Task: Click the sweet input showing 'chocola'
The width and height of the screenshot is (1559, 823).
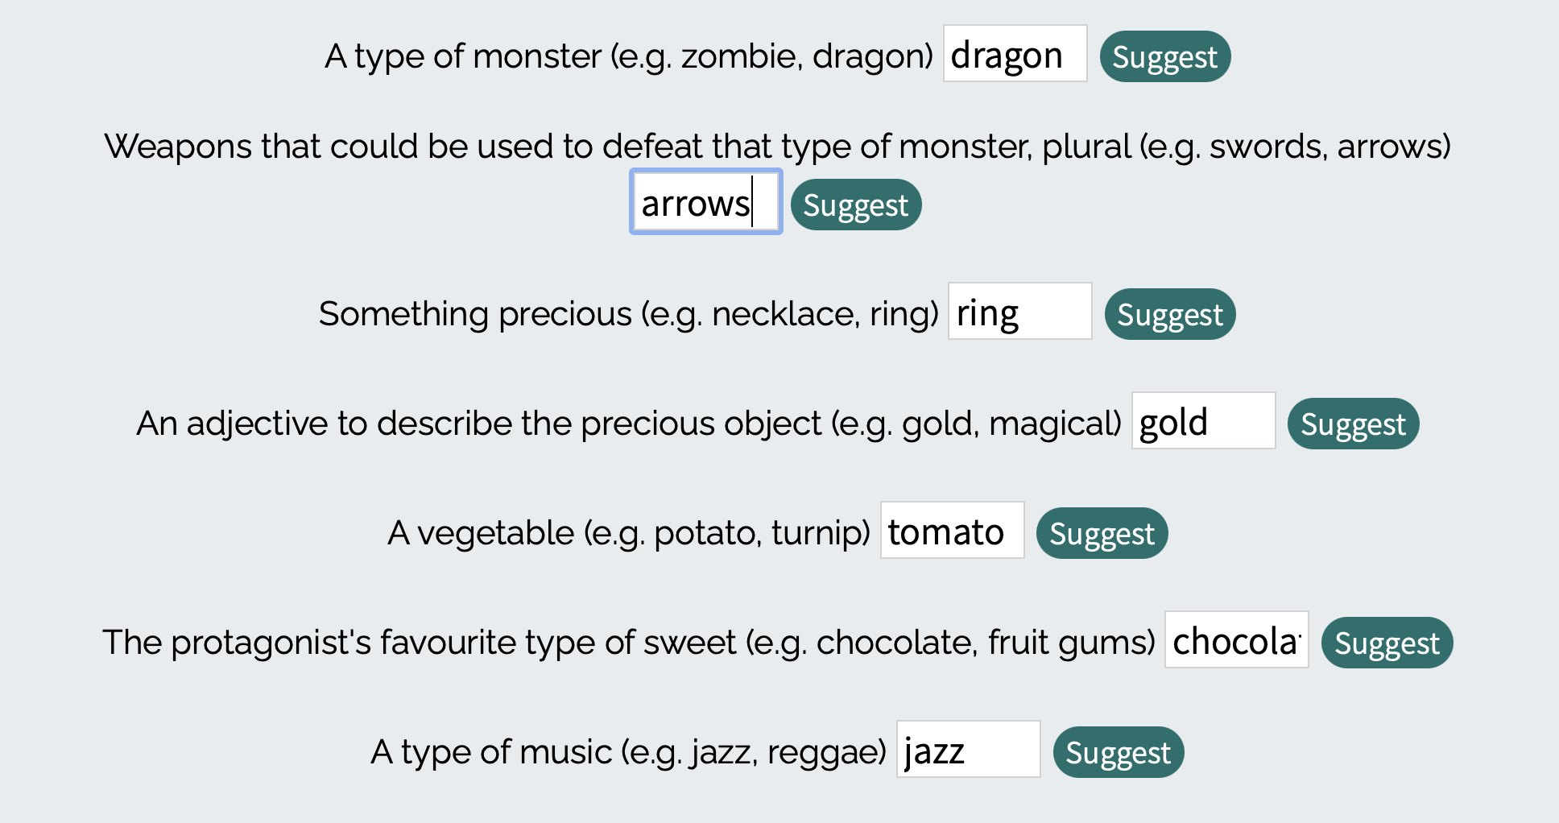Action: tap(1236, 640)
